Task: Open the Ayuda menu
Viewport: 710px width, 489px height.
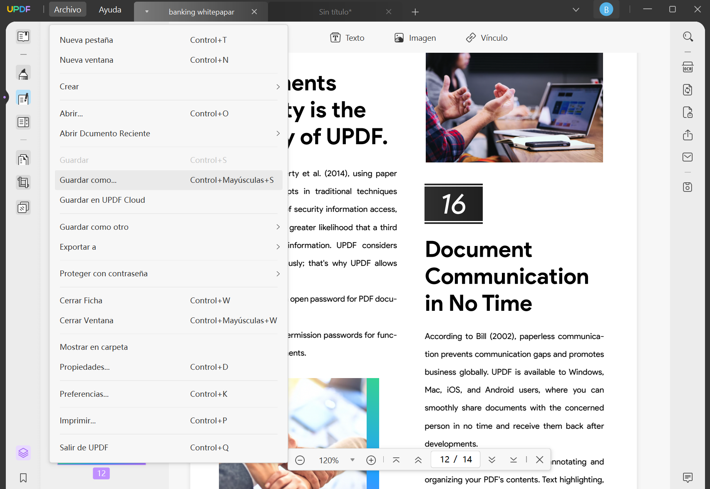Action: 109,9
